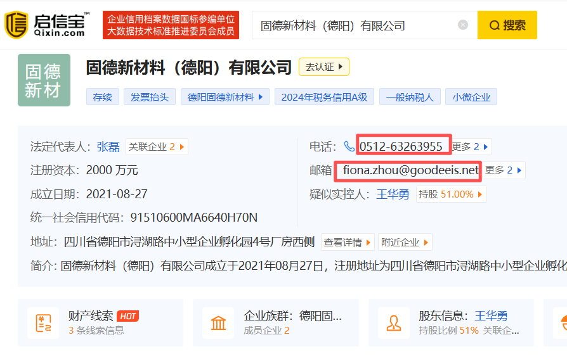
Task: Open the 财产线索 document icon
Action: 43,323
